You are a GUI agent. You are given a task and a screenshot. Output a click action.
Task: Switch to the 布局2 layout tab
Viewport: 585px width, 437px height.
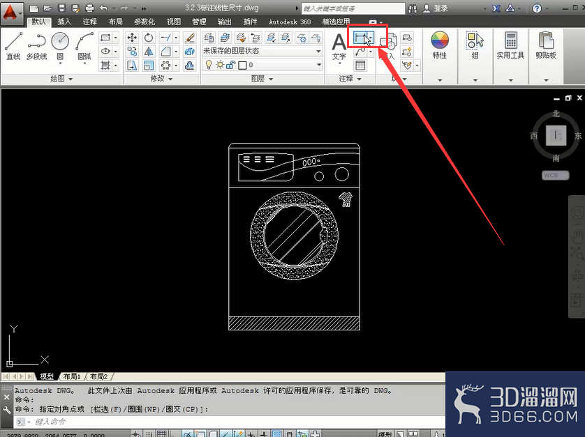(x=98, y=376)
